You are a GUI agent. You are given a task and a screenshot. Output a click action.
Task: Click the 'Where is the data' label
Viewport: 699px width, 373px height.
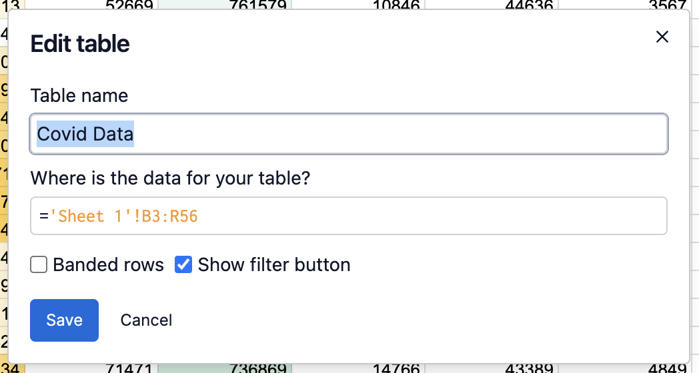pyautogui.click(x=170, y=179)
